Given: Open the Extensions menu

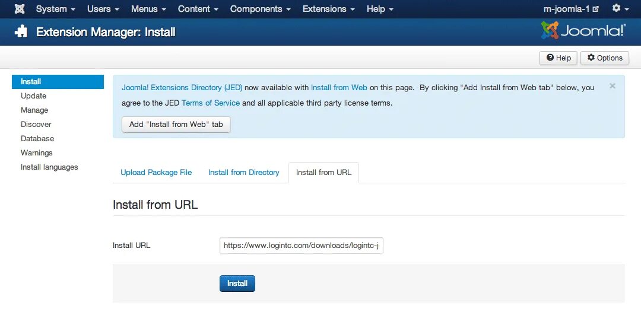Looking at the screenshot, I should 329,8.
